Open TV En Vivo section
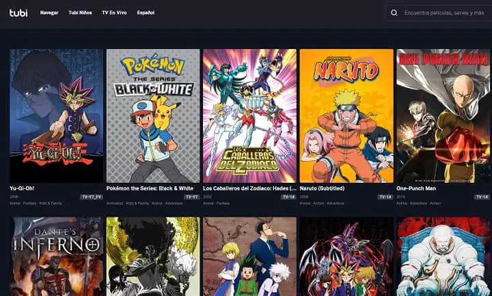Screen dimensions: 492x296 [x=114, y=13]
